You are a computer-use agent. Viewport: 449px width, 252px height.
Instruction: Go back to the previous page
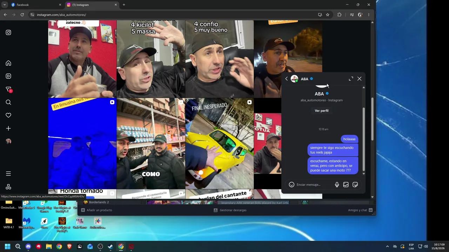(5, 15)
